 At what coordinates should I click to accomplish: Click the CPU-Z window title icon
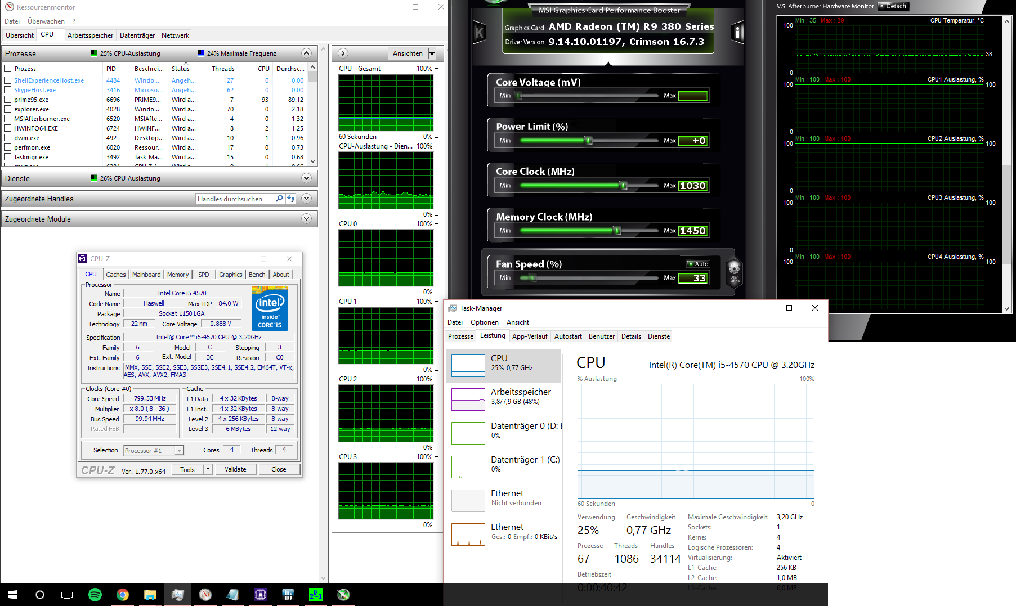click(x=83, y=259)
